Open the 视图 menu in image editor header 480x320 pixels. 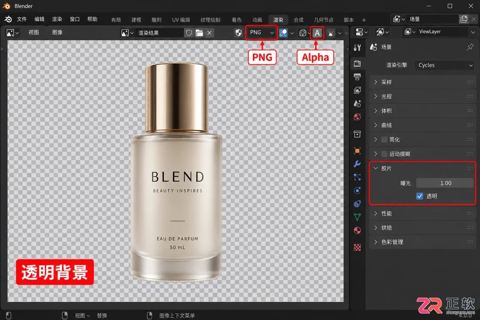(34, 33)
